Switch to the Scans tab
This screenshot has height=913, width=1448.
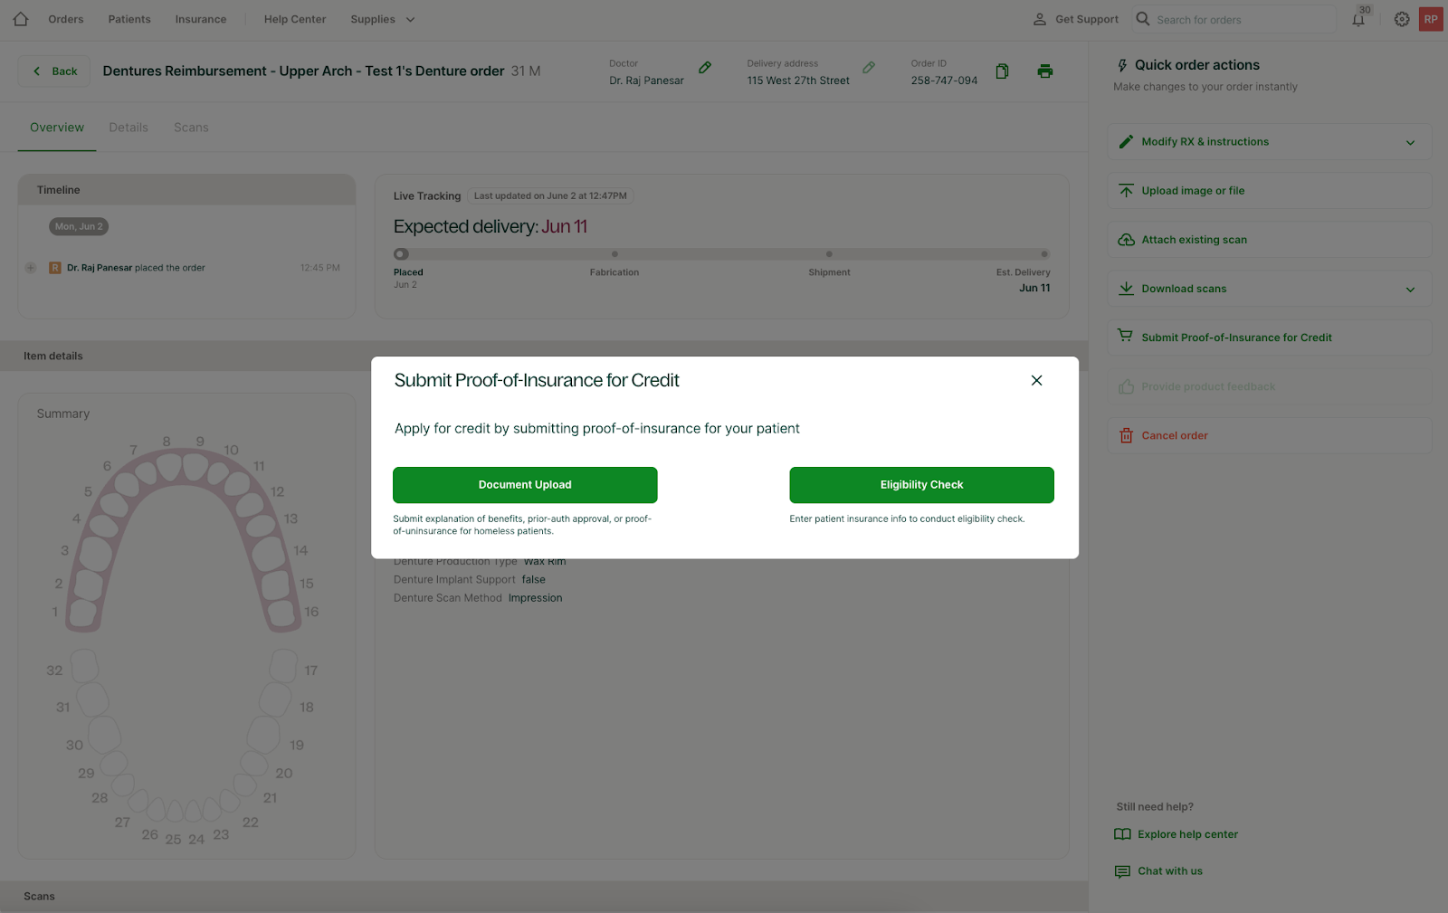pyautogui.click(x=191, y=128)
